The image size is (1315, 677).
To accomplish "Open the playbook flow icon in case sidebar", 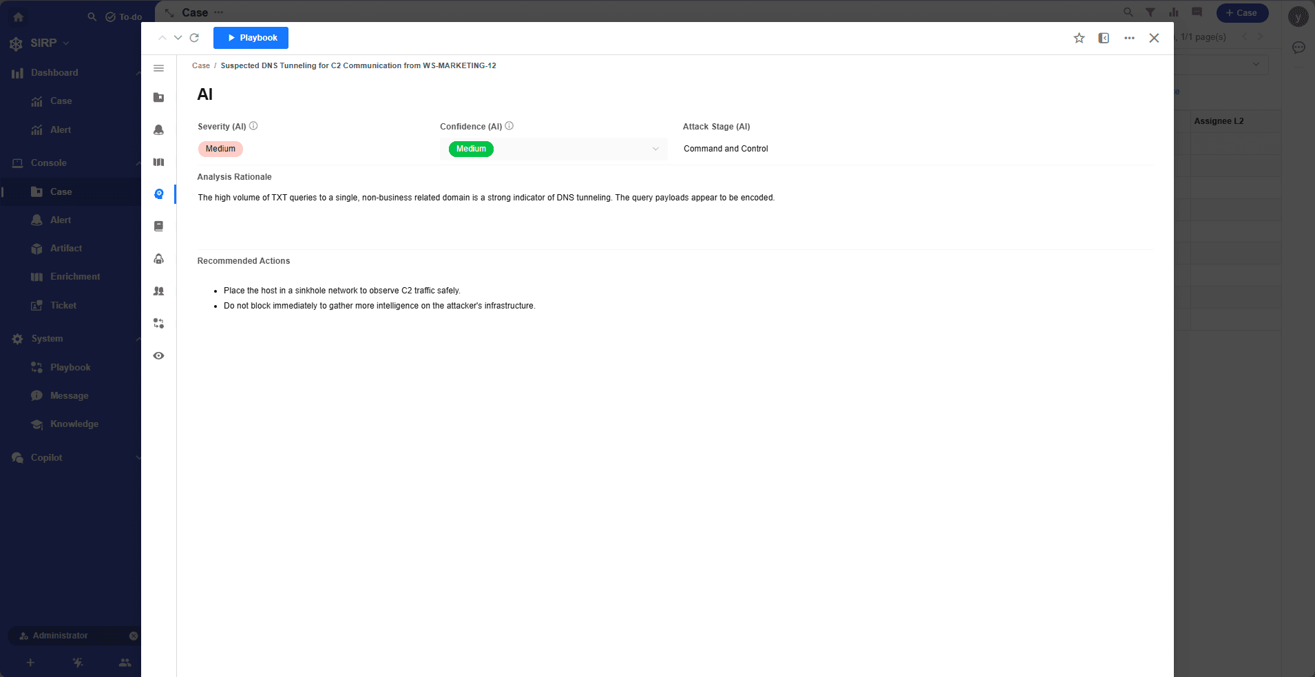I will pos(158,324).
